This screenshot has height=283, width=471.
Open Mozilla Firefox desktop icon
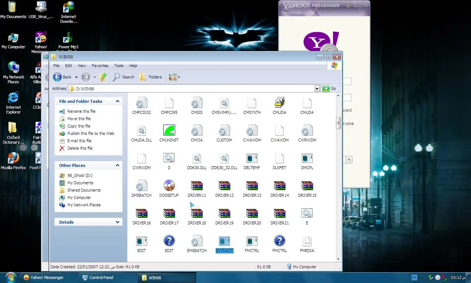tap(13, 161)
